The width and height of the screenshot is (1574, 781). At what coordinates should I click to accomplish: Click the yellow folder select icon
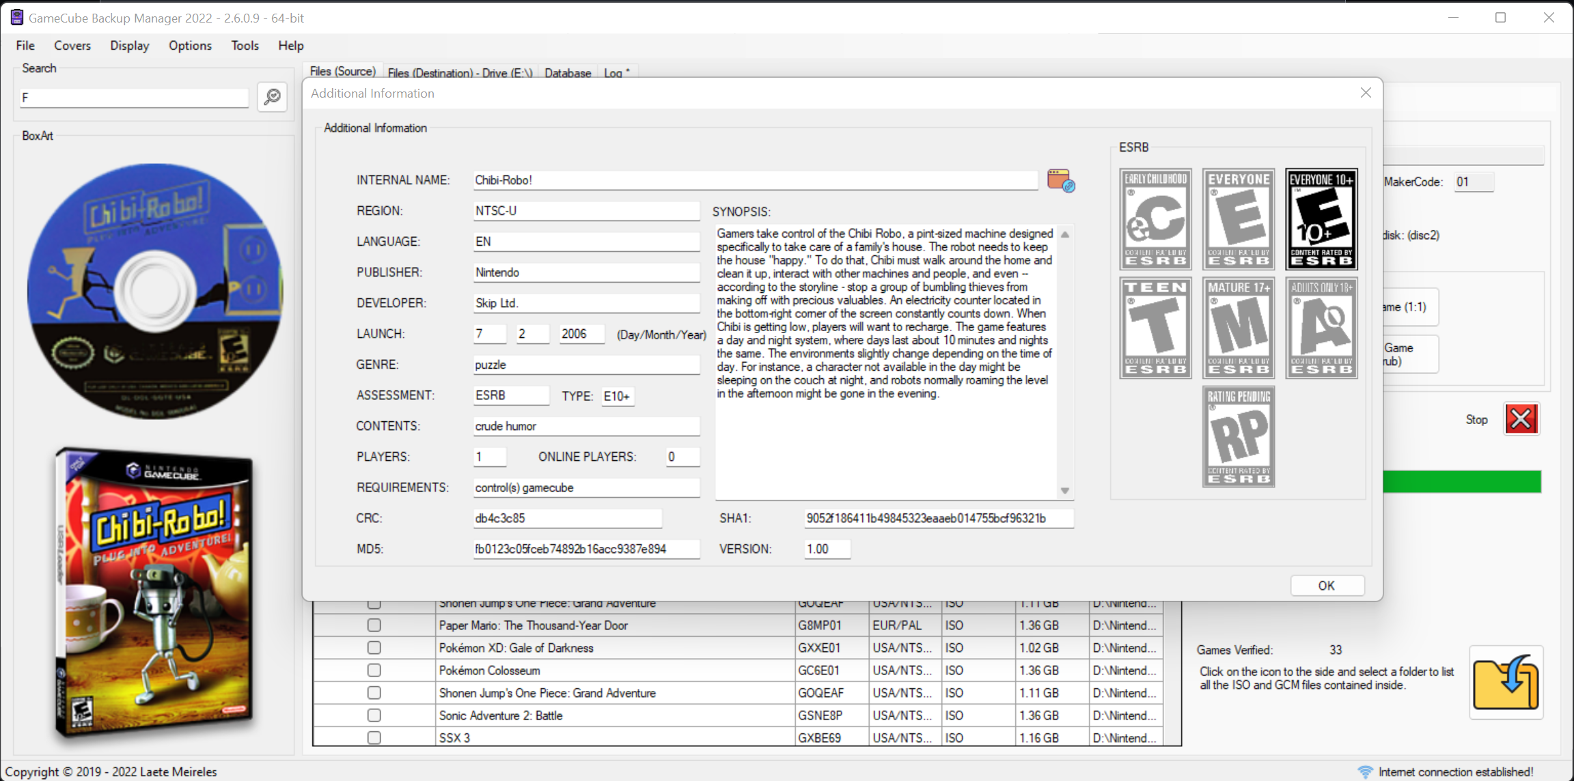click(x=1506, y=682)
